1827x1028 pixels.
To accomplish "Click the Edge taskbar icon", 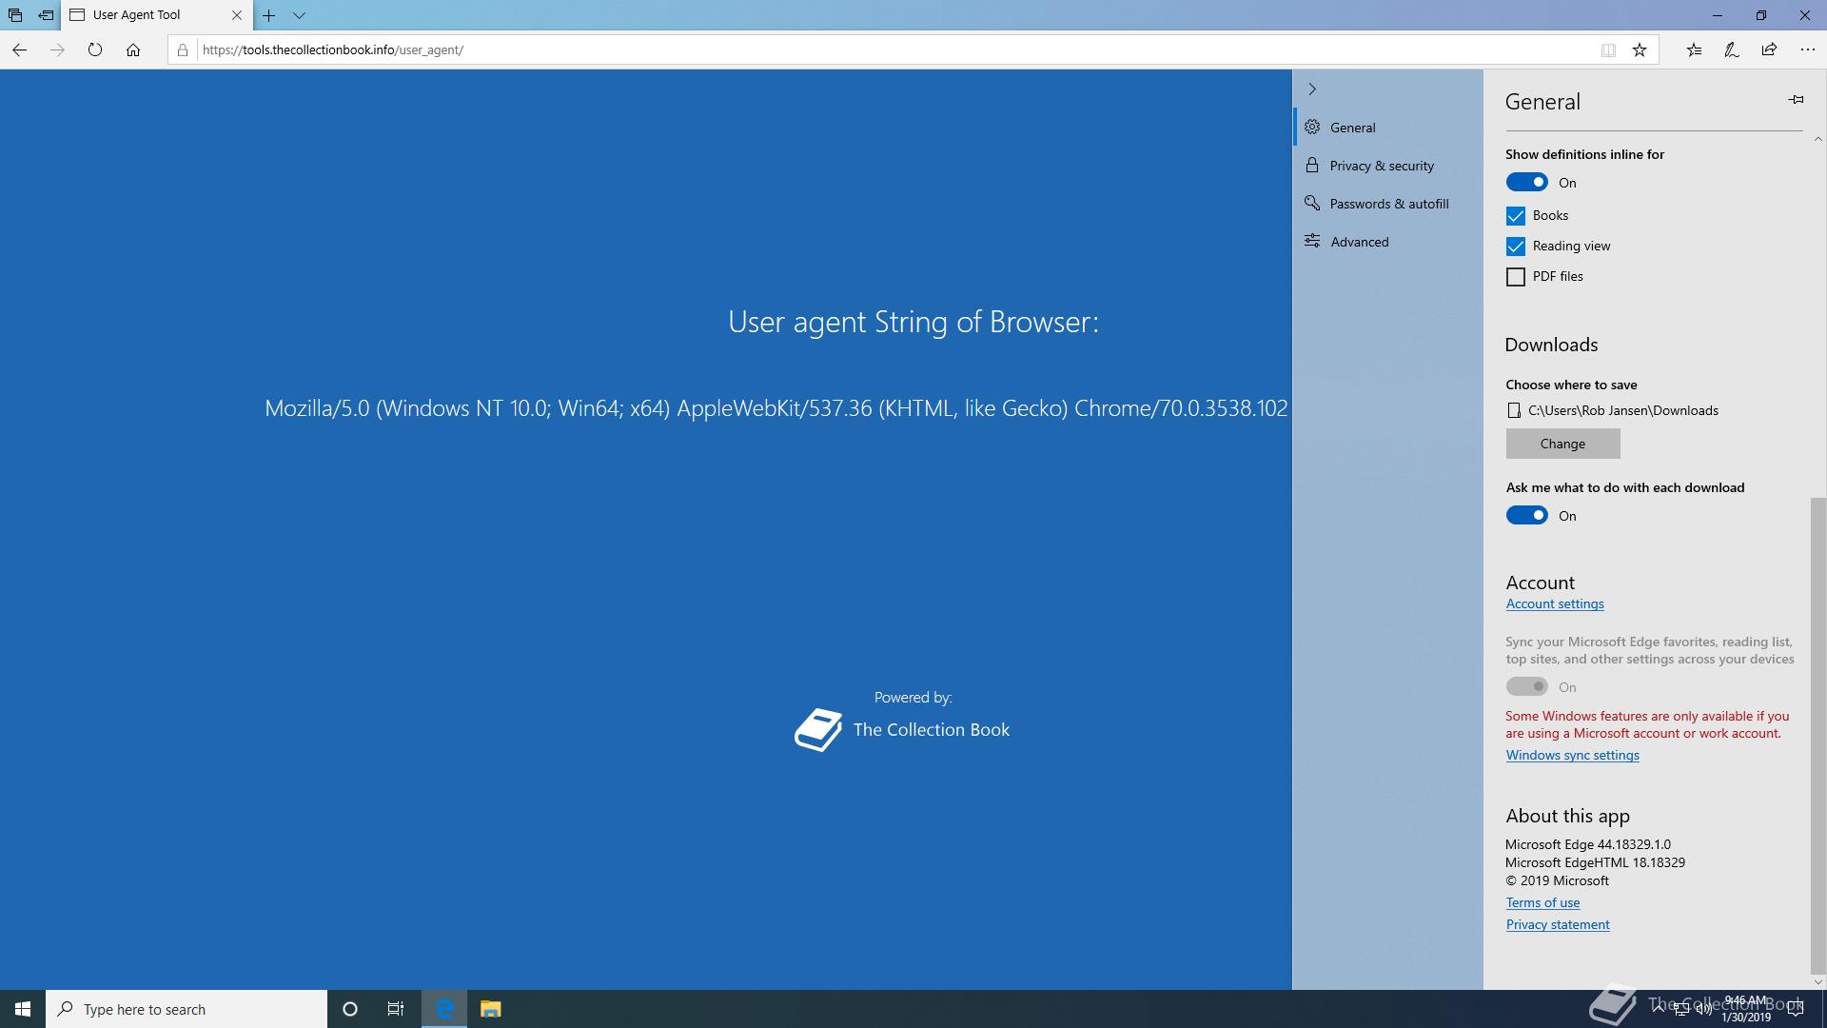I will (444, 1009).
